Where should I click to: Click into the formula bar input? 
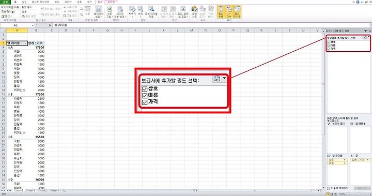(211, 25)
